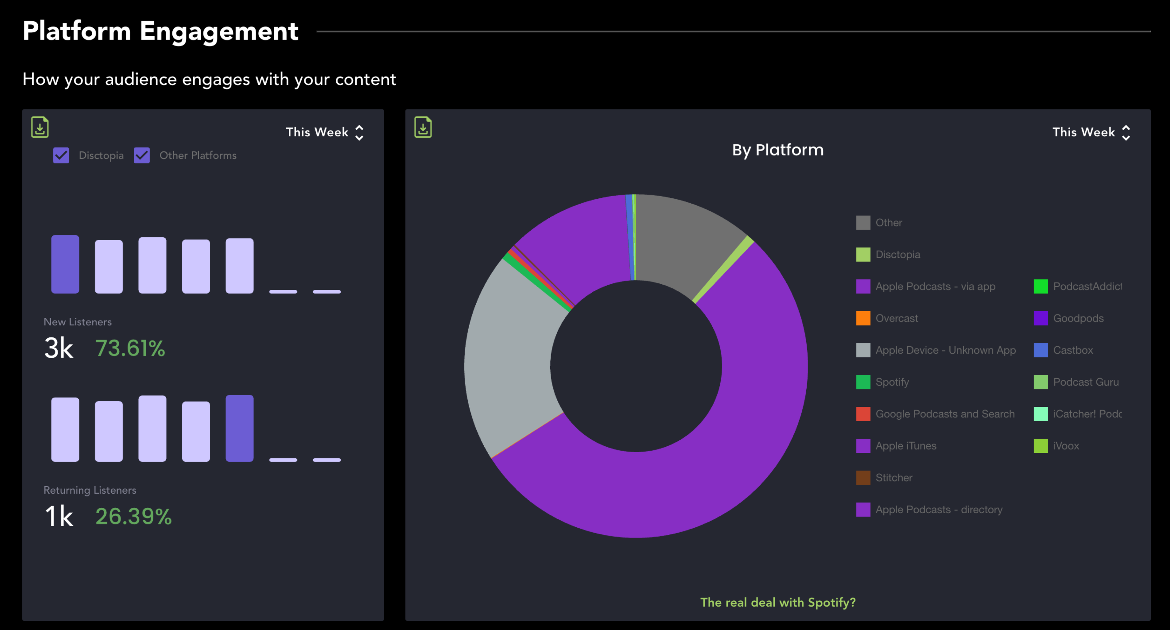The image size is (1170, 630).
Task: Click the Spotify legend color icon
Action: pyautogui.click(x=864, y=382)
